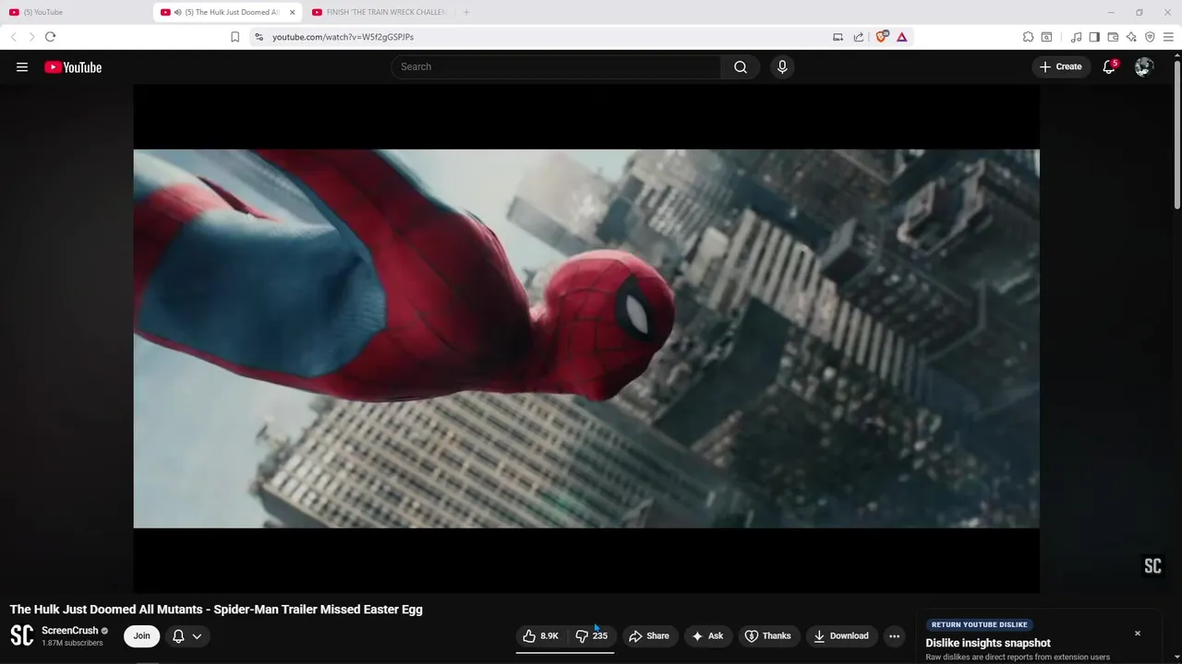The width and height of the screenshot is (1182, 664).
Task: Focus the YouTube search field
Action: 556,66
